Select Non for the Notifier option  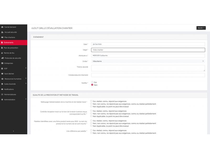tap(92, 85)
